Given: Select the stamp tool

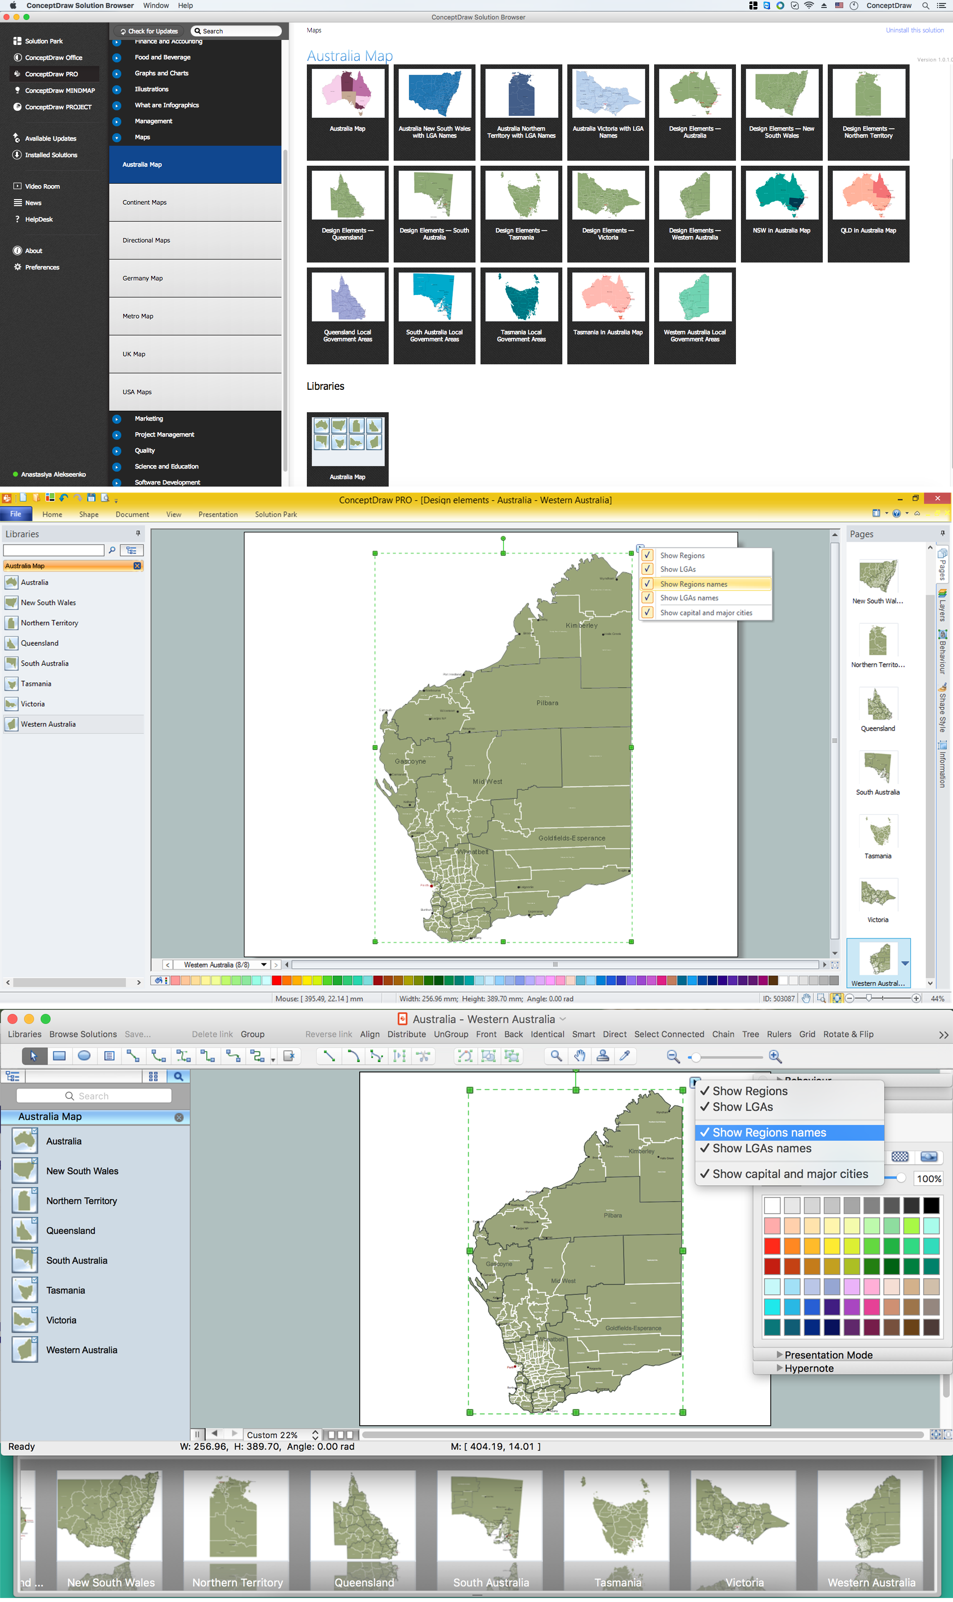Looking at the screenshot, I should tap(602, 1056).
